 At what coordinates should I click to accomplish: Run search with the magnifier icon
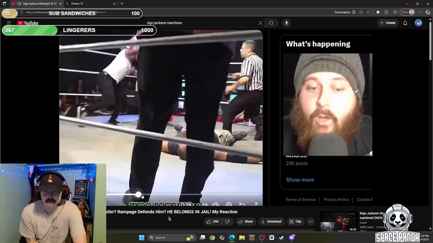pos(271,23)
